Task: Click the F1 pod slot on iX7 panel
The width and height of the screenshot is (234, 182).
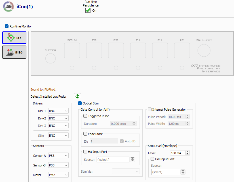Action: 138,50
